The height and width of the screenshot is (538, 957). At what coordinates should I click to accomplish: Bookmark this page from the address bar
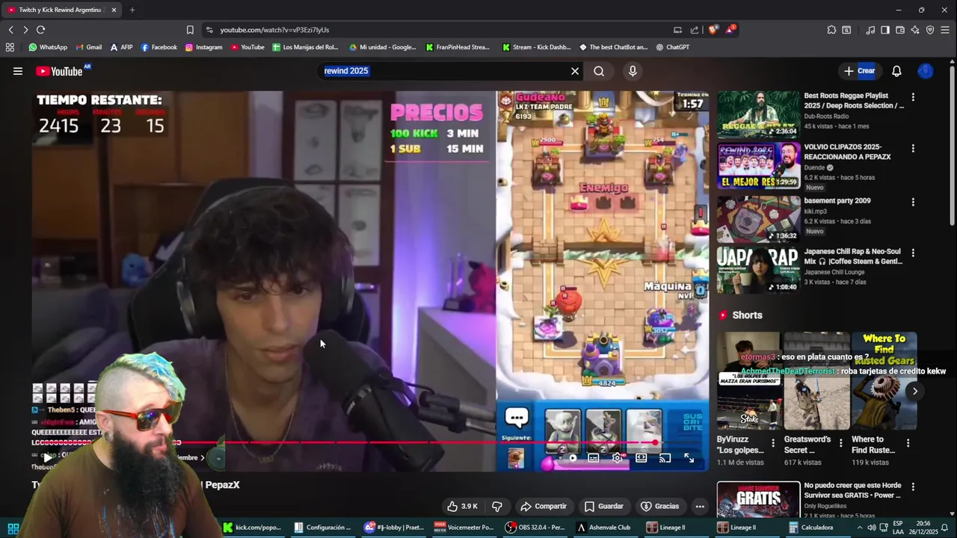point(190,30)
